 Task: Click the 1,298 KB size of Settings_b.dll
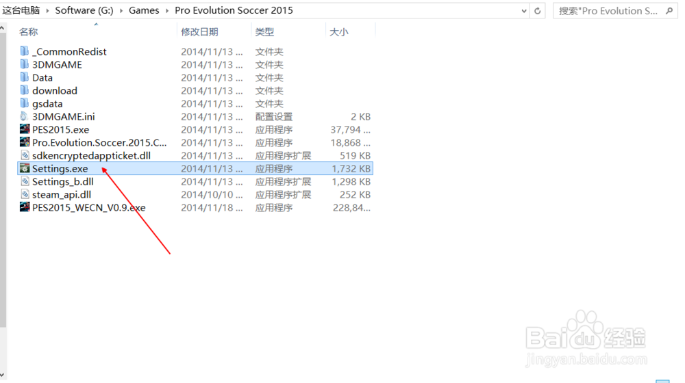(351, 181)
